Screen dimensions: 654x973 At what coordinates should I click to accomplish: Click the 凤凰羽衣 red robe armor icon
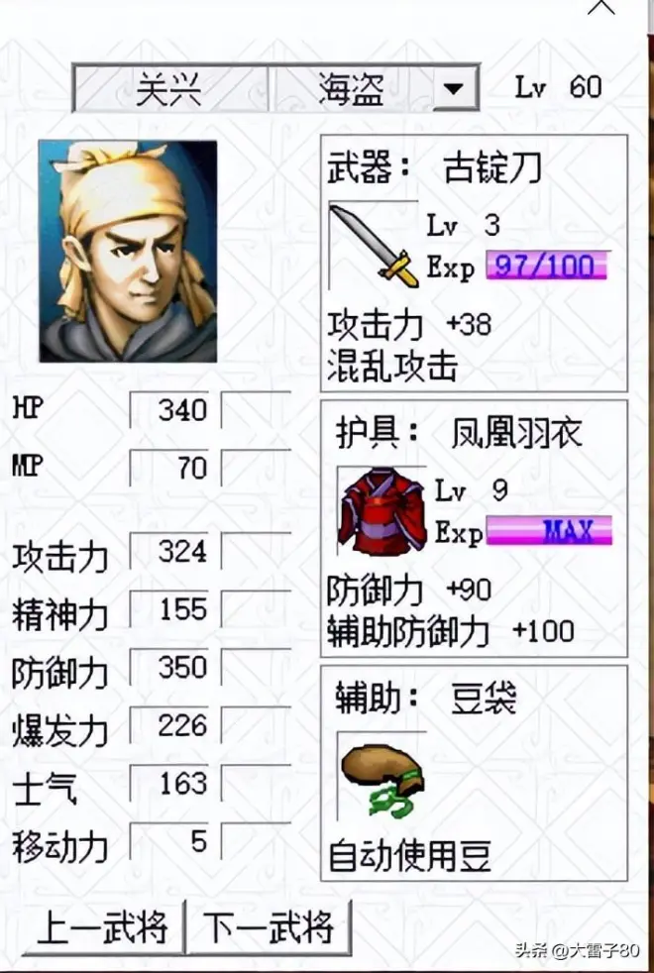381,510
